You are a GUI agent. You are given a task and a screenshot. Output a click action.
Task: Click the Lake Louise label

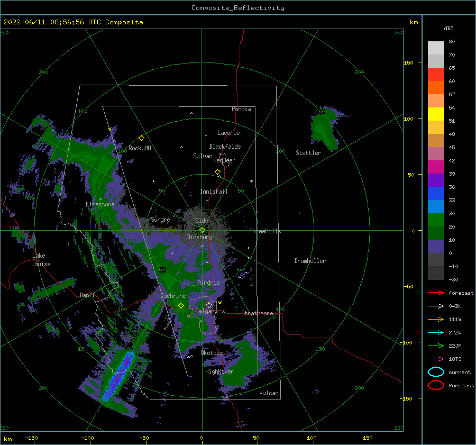pyautogui.click(x=41, y=260)
